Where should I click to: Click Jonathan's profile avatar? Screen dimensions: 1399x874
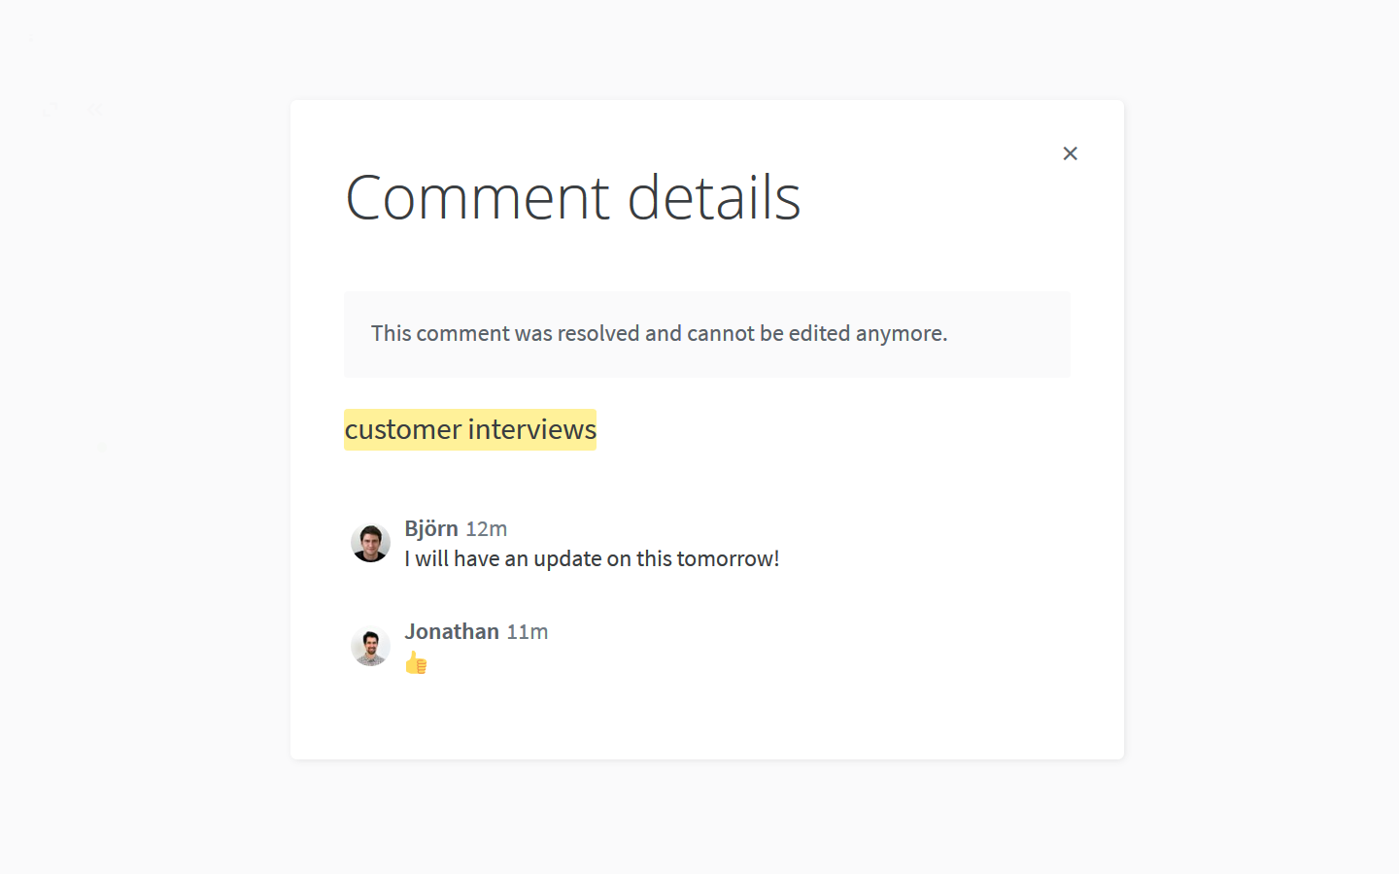point(370,646)
